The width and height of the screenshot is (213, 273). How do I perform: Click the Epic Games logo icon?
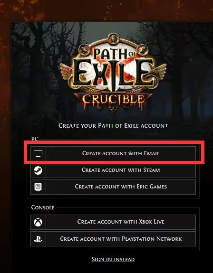tap(38, 187)
